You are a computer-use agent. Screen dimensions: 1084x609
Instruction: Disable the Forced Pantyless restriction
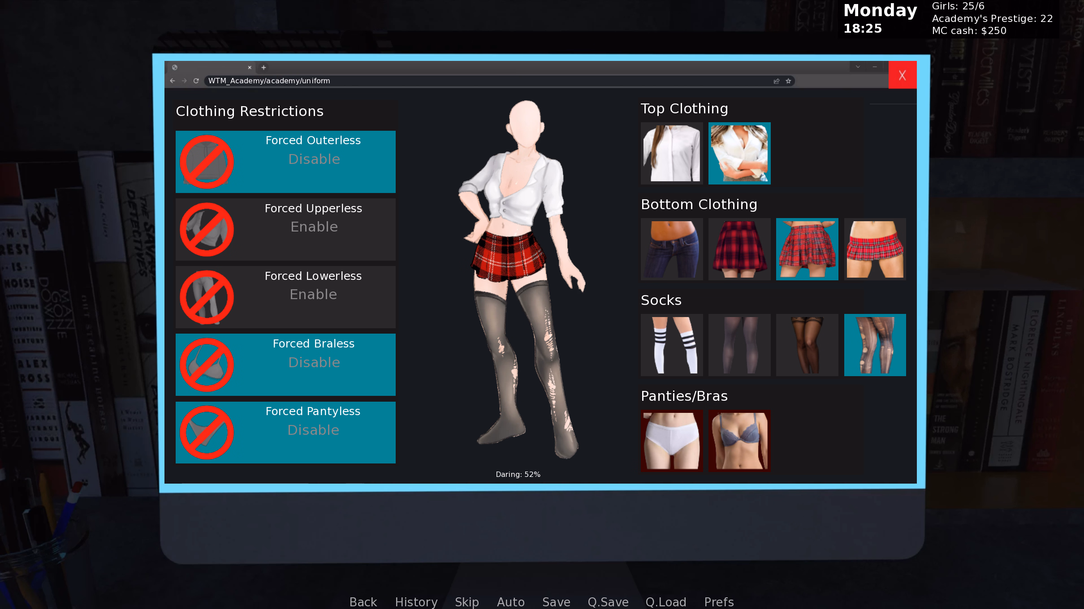[x=314, y=430]
